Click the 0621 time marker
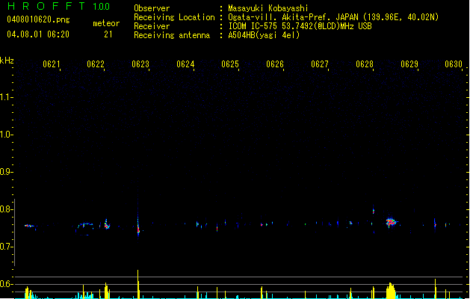This screenshot has width=470, height=299. 51,64
